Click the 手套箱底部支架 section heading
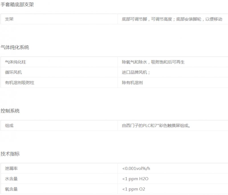The height and width of the screenshot is (195, 228). tap(17, 4)
